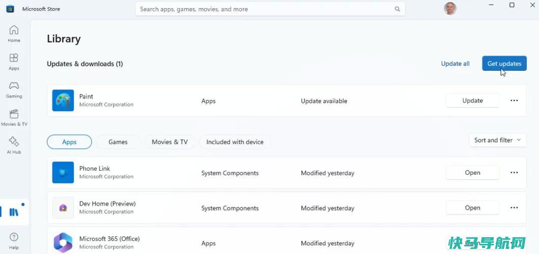Click the Dev Home (Preview) name text
The image size is (539, 254).
(x=107, y=204)
